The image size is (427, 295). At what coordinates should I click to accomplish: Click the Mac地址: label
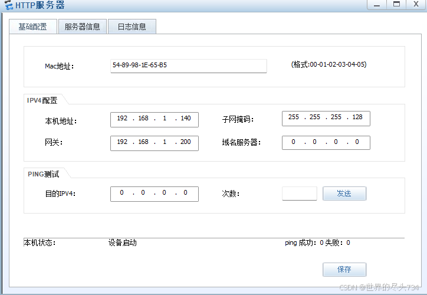point(60,66)
